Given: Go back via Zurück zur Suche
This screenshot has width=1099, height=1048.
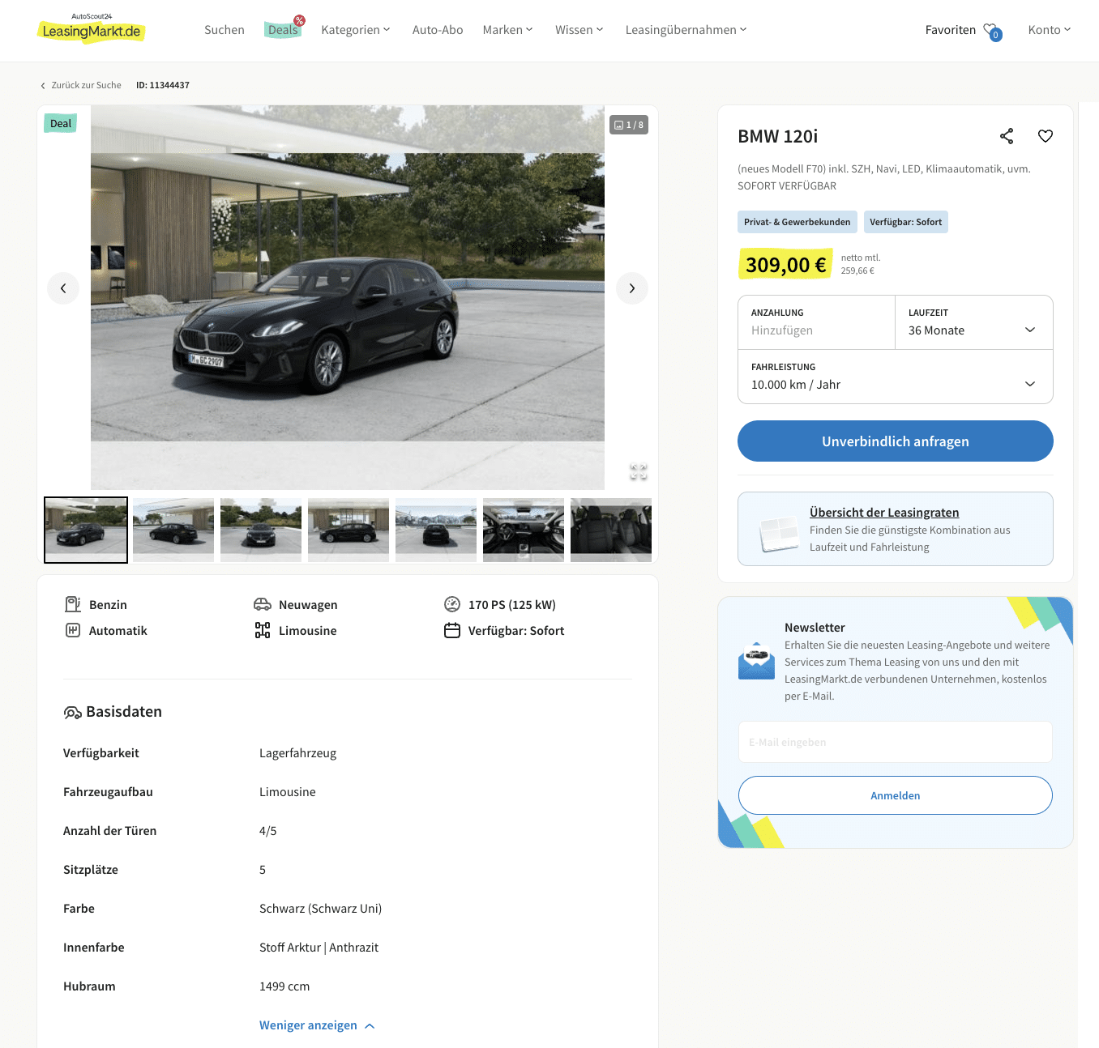Looking at the screenshot, I should pos(81,85).
